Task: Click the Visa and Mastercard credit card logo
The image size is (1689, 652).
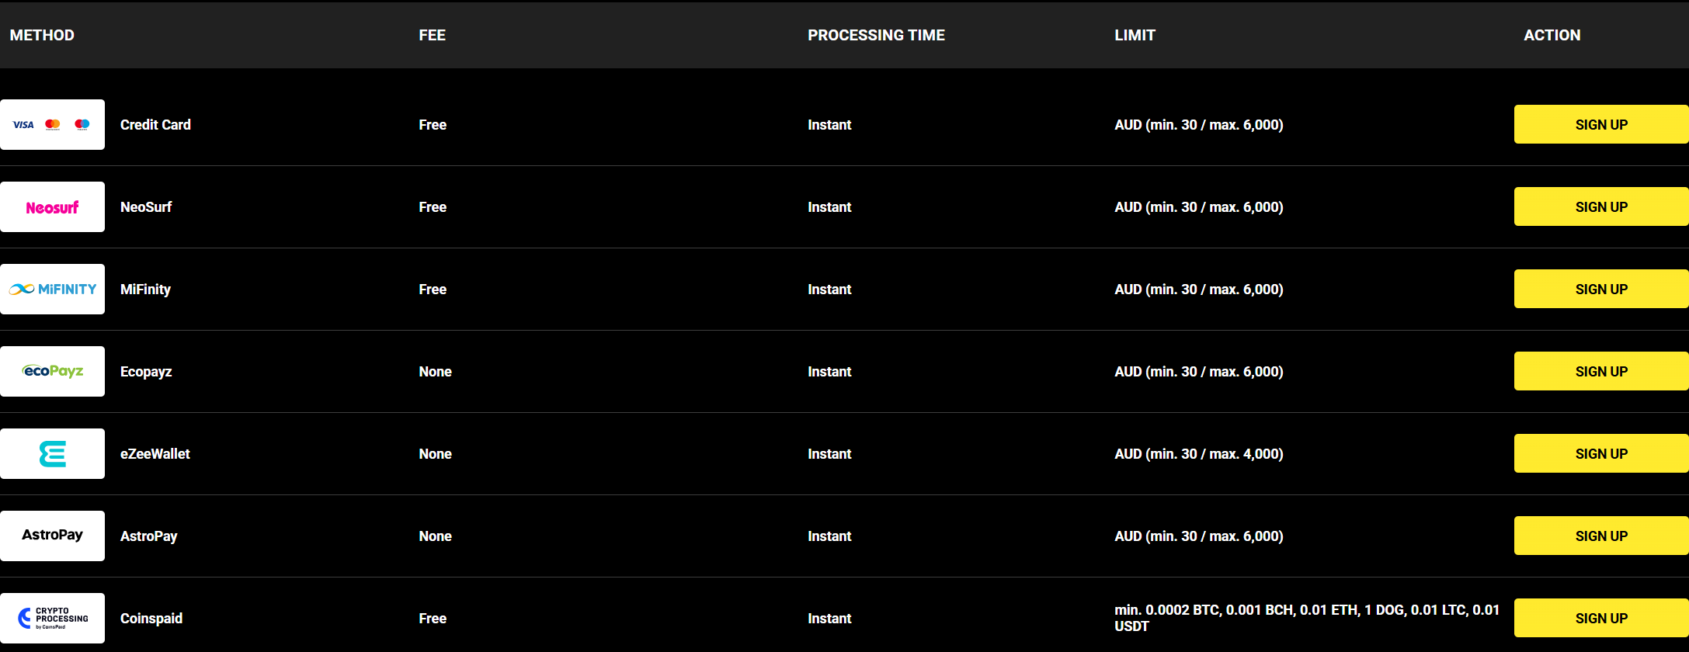Action: pyautogui.click(x=52, y=124)
